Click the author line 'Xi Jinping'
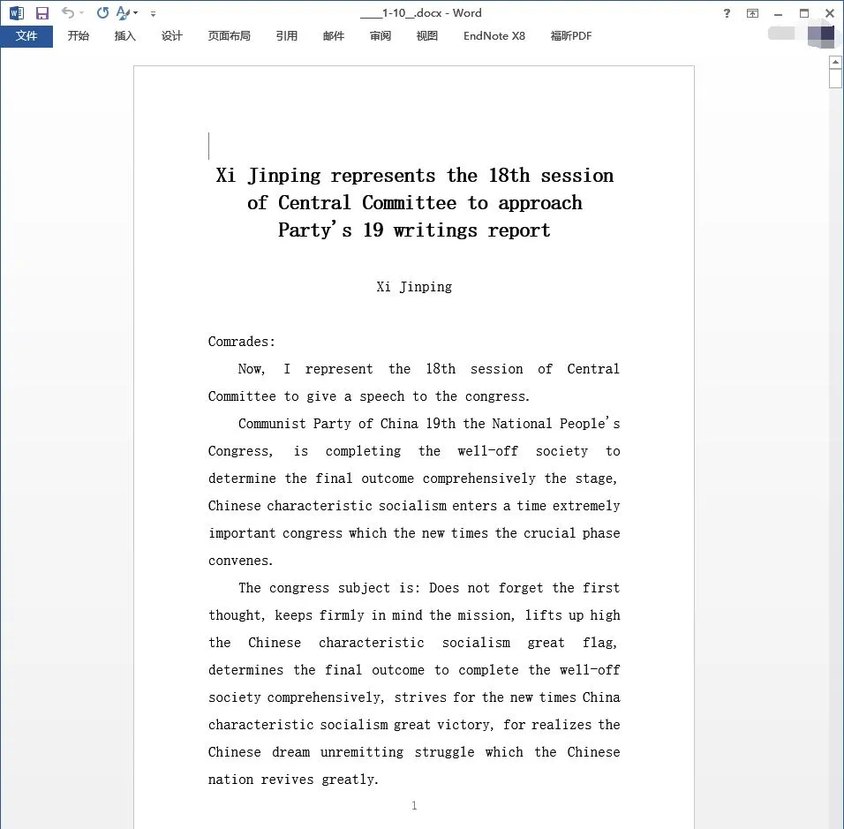Screen dimensions: 844x829 pyautogui.click(x=414, y=287)
